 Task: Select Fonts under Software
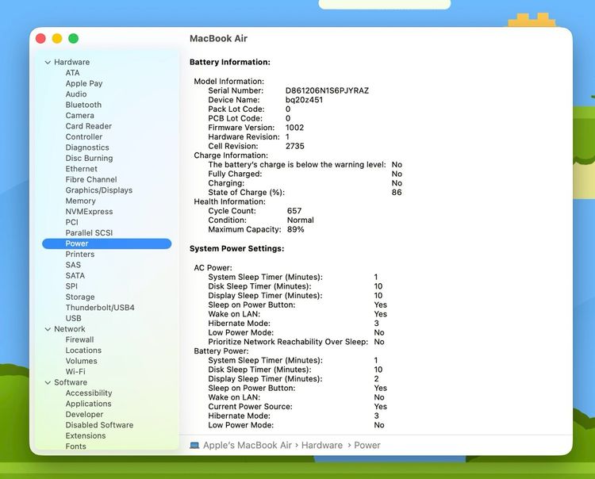(75, 446)
